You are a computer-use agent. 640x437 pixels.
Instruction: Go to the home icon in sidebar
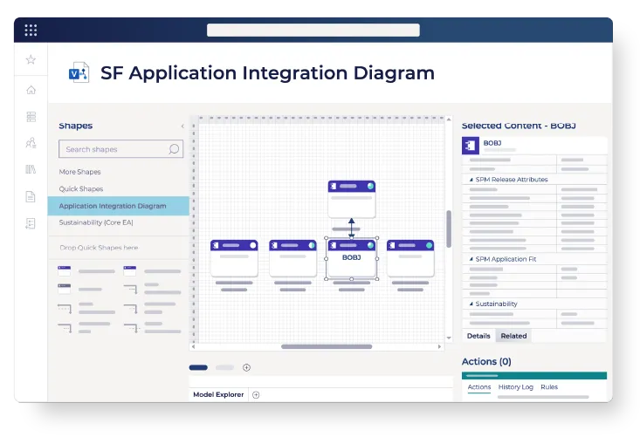click(31, 90)
